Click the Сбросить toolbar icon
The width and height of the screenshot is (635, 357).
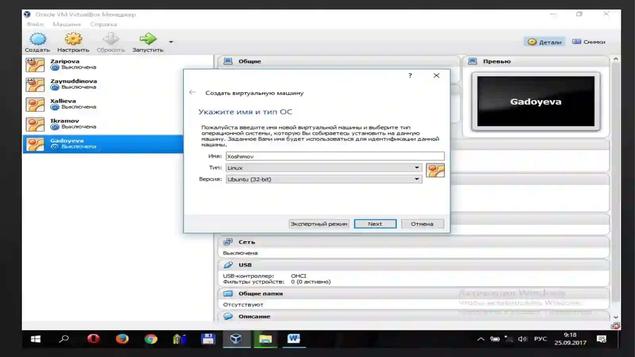tap(111, 39)
